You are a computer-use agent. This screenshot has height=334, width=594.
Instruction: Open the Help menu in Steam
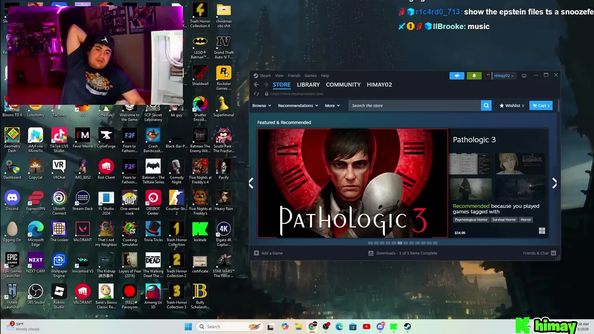(x=325, y=76)
